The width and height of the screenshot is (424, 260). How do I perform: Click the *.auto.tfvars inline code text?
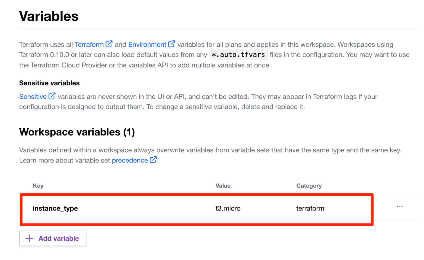(238, 55)
